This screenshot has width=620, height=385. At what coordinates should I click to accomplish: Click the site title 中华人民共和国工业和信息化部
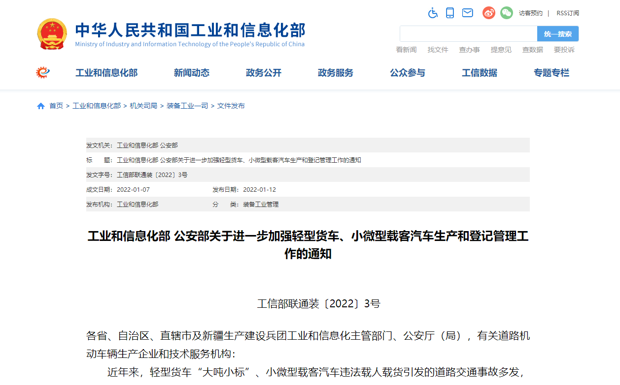[190, 30]
